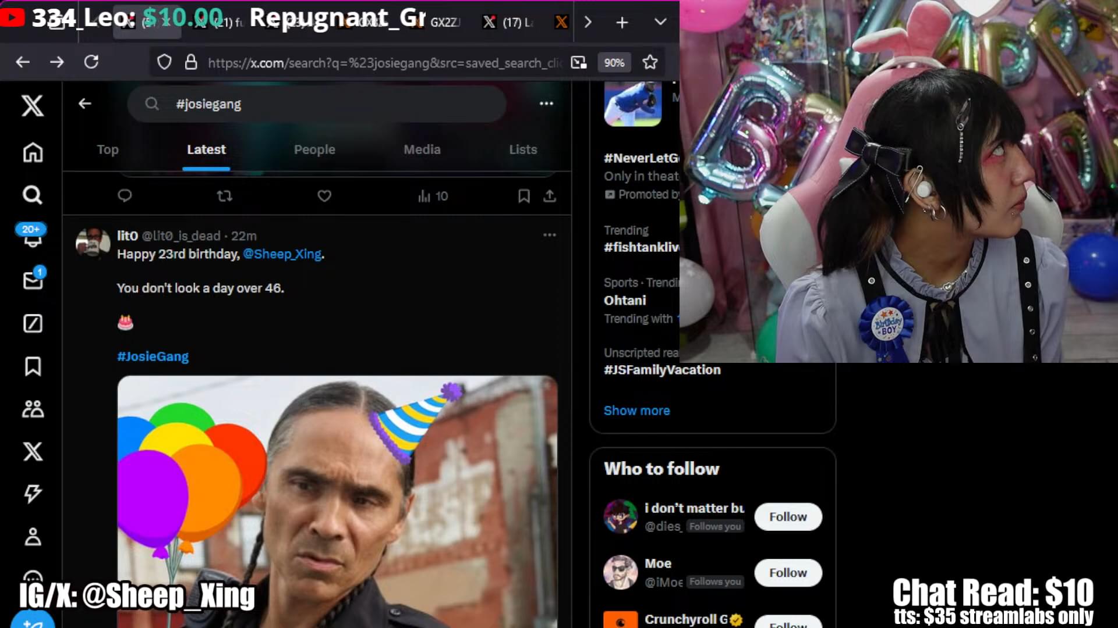Open Profile icon in sidebar
This screenshot has width=1118, height=628.
click(x=33, y=536)
